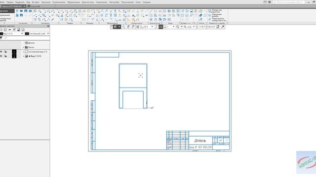Click the X coordinate field on quick bar
The width and height of the screenshot is (316, 177).
tap(201, 27)
